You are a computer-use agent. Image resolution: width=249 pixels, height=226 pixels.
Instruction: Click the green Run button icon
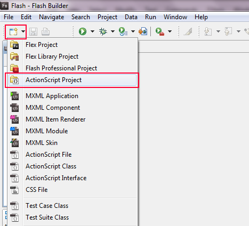83,31
